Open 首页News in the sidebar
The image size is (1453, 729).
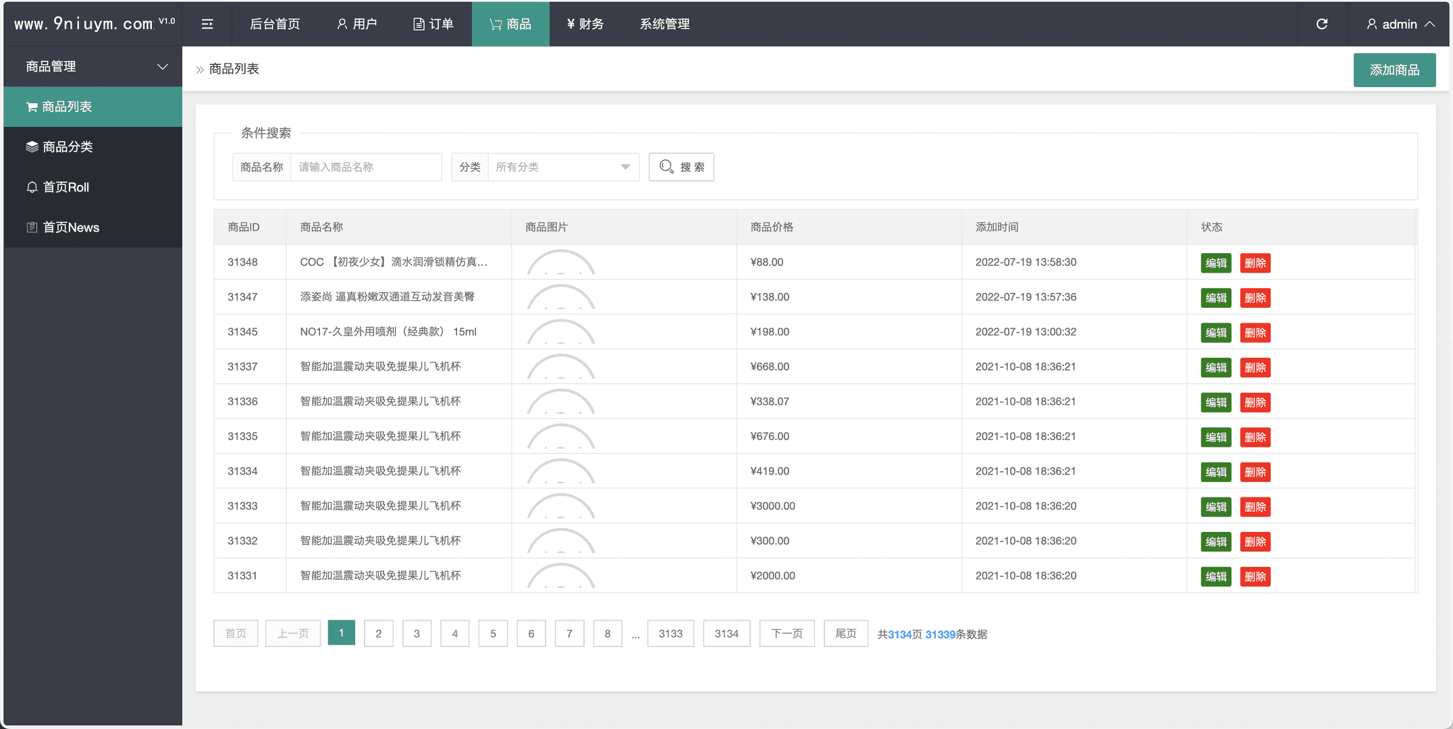pyautogui.click(x=93, y=227)
